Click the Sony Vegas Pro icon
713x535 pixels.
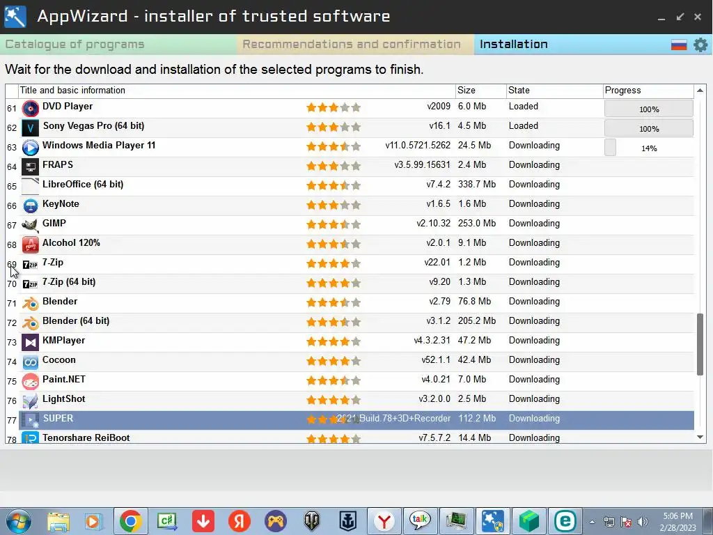tap(31, 128)
